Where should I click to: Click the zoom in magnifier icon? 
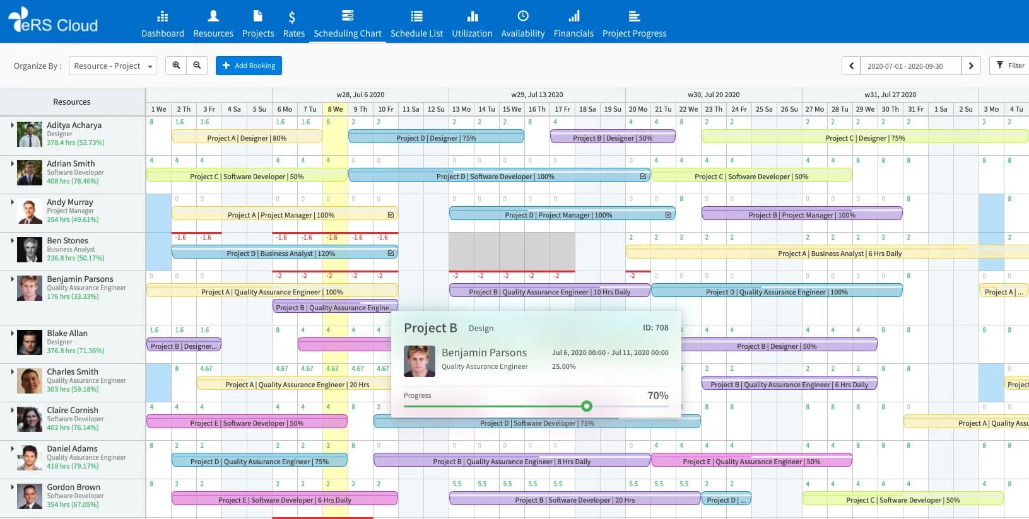pyautogui.click(x=176, y=66)
